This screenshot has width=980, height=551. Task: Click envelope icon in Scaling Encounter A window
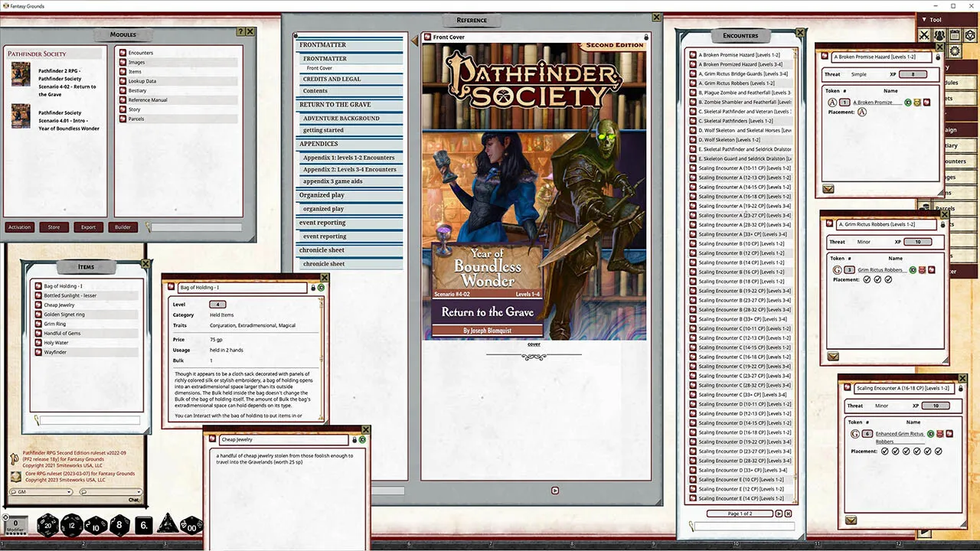click(851, 520)
